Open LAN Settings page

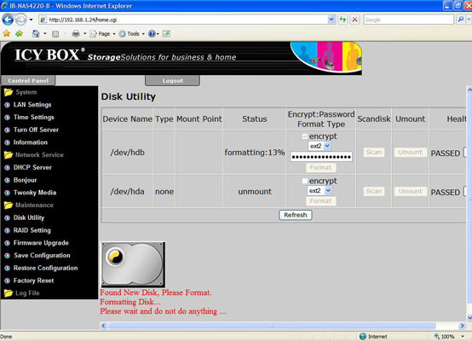click(x=32, y=105)
